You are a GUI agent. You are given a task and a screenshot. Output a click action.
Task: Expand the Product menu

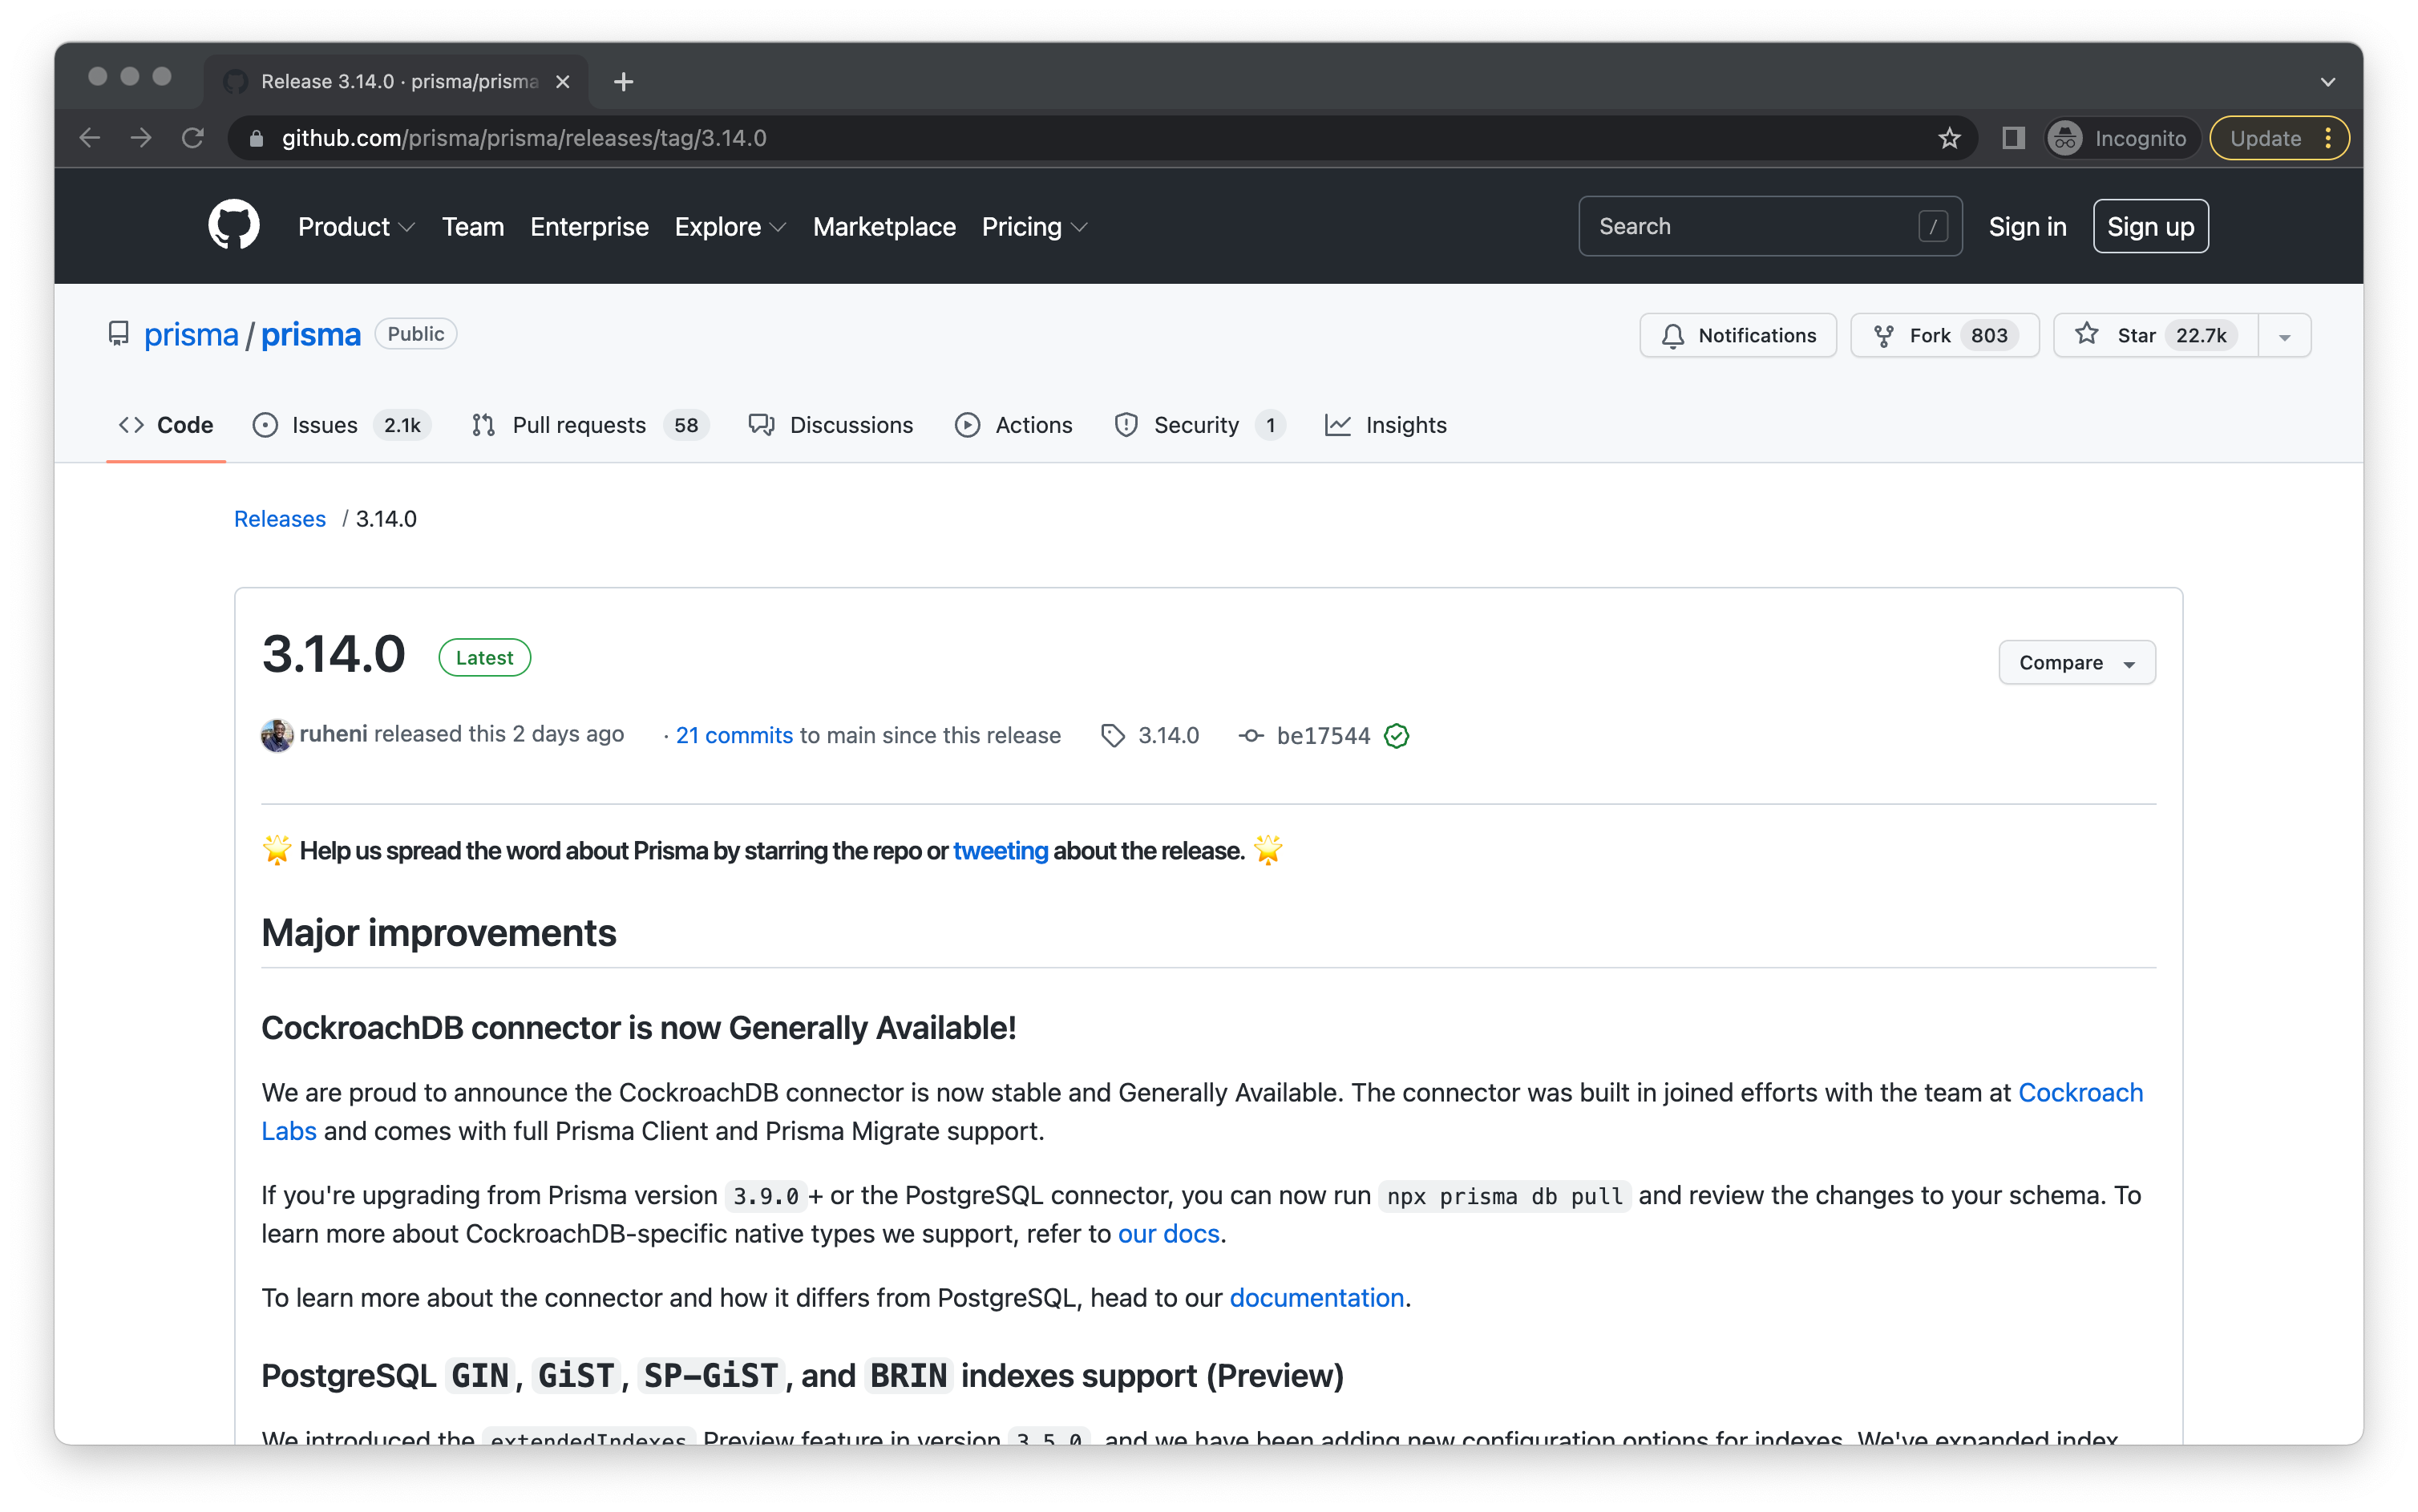356,227
